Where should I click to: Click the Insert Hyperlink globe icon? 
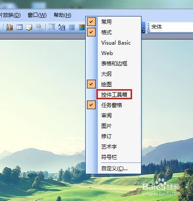(x=39, y=27)
